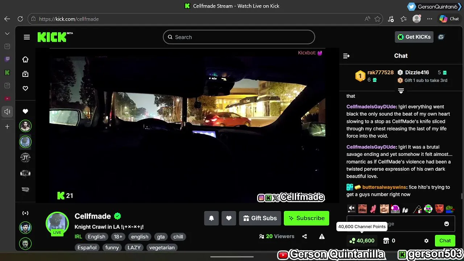Click the chill tag
The image size is (464, 261).
click(x=178, y=237)
